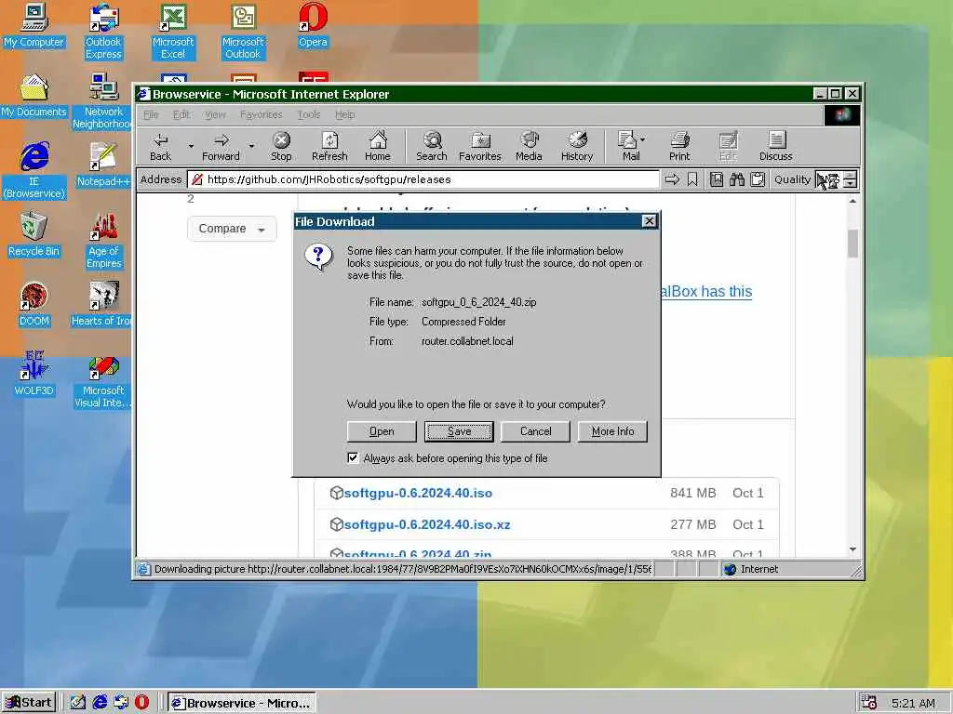The height and width of the screenshot is (714, 953).
Task: Select the Microsoft Outlook desktop shortcut
Action: (x=243, y=32)
